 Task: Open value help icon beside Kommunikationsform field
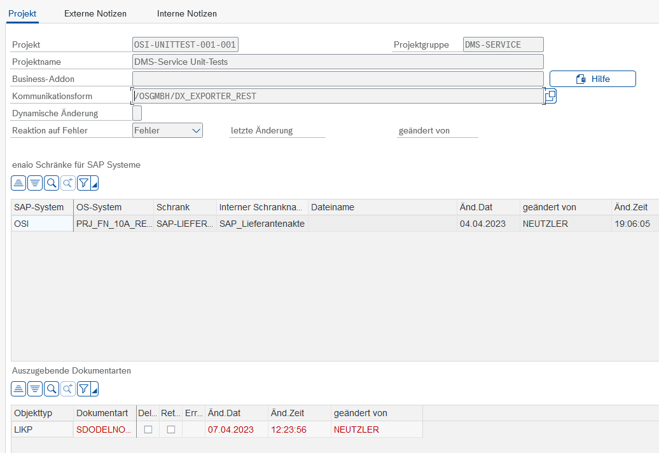(x=551, y=96)
